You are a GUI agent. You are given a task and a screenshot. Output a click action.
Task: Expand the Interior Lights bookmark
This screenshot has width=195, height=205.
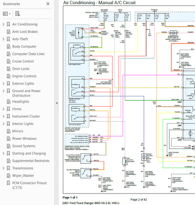[x=4, y=124]
